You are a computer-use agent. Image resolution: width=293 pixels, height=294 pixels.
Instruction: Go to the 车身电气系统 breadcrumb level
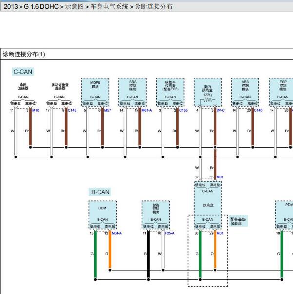109,7
